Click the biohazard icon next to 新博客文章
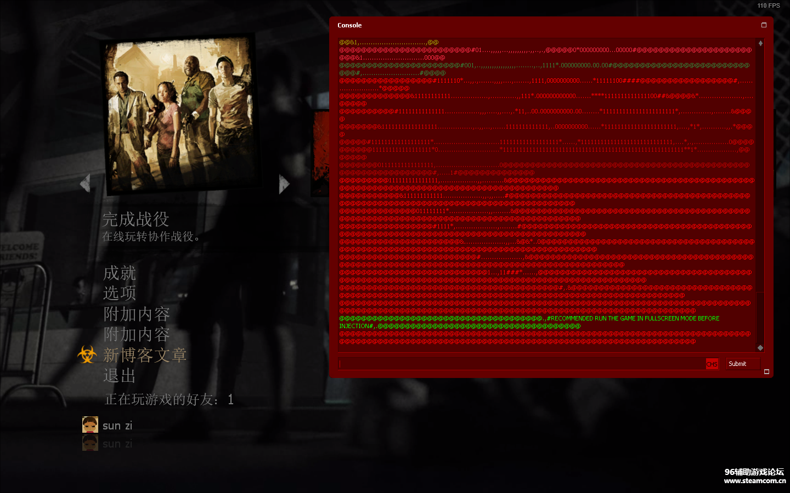 [x=88, y=355]
